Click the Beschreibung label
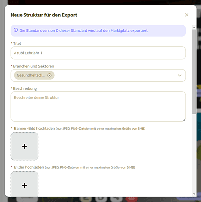The image size is (201, 202). tap(25, 89)
